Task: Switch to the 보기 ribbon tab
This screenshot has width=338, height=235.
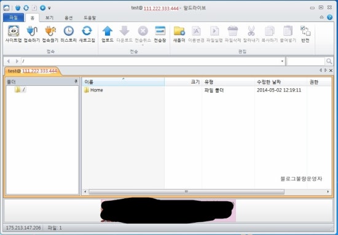Action: tap(49, 18)
